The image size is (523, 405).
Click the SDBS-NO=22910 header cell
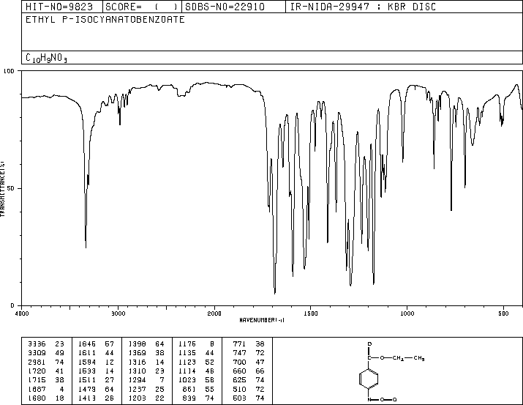tap(233, 7)
